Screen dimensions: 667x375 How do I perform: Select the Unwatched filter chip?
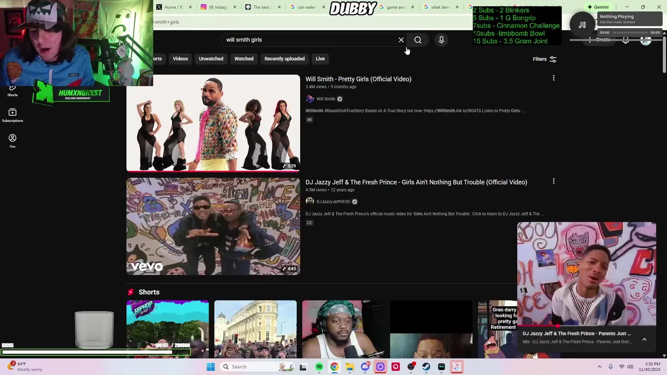click(x=211, y=59)
